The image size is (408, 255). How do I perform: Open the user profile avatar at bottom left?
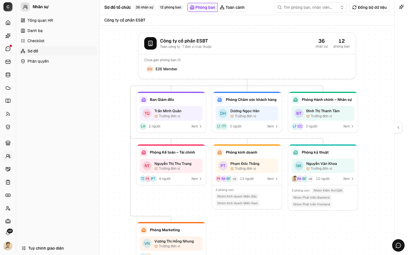(x=8, y=246)
